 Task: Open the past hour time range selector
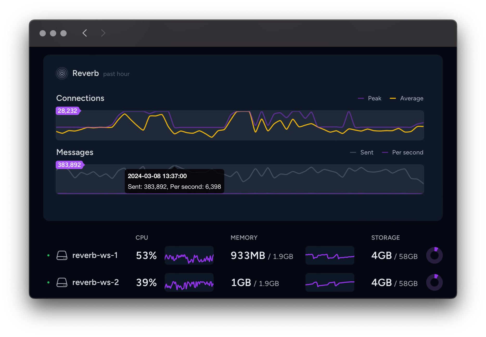pos(116,74)
